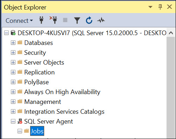
Task: Click the scrollbar up arrow
Action: click(x=171, y=33)
